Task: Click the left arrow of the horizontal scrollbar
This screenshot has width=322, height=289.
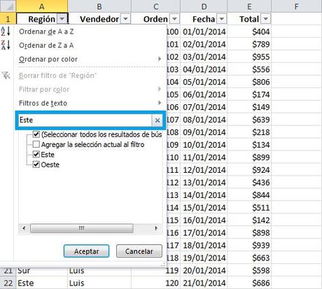Action: 24,228
